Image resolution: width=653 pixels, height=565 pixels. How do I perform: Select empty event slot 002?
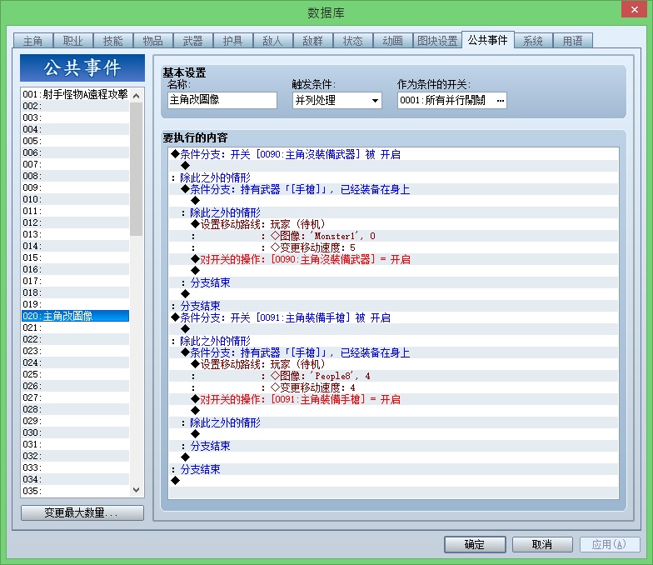click(75, 106)
